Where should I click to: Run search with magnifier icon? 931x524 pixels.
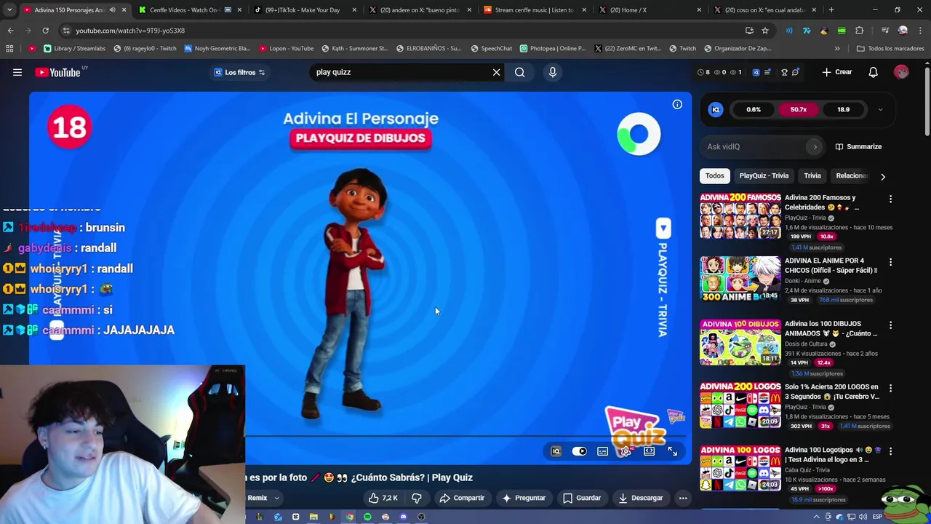click(x=519, y=72)
